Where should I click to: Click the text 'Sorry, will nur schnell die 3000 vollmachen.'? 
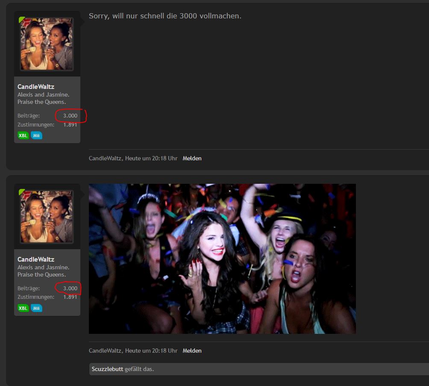(x=165, y=16)
